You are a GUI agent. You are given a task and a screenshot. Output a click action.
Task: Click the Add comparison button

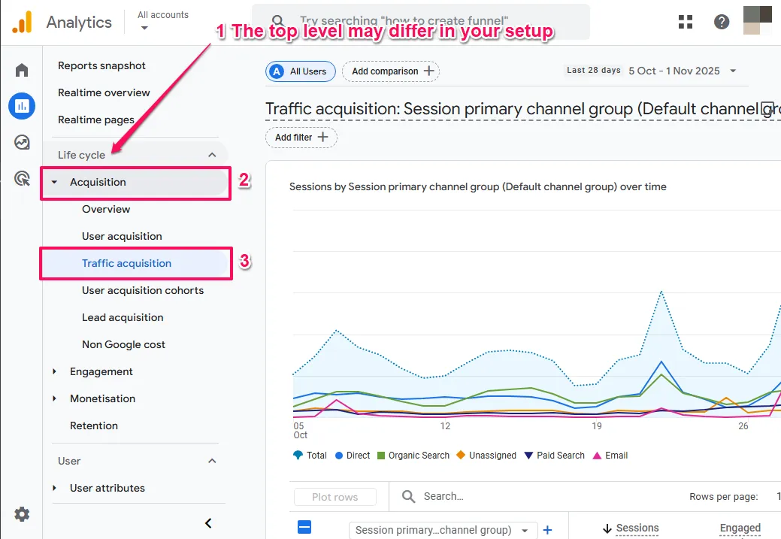(391, 71)
